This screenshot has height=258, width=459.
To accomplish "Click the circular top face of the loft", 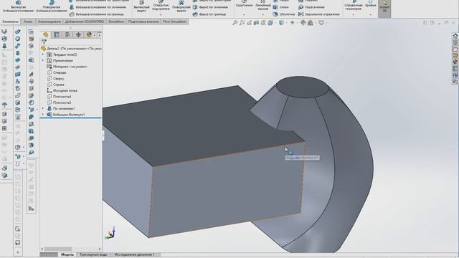I will 303,87.
